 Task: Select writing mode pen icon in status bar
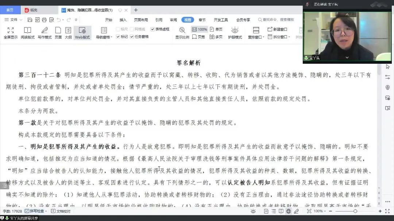click(296, 212)
